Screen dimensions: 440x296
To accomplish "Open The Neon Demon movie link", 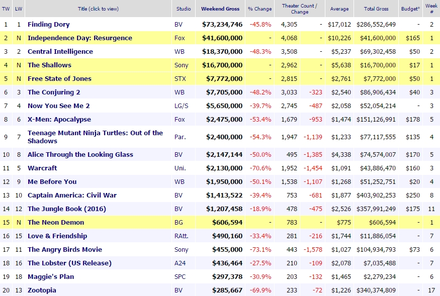I will click(55, 223).
